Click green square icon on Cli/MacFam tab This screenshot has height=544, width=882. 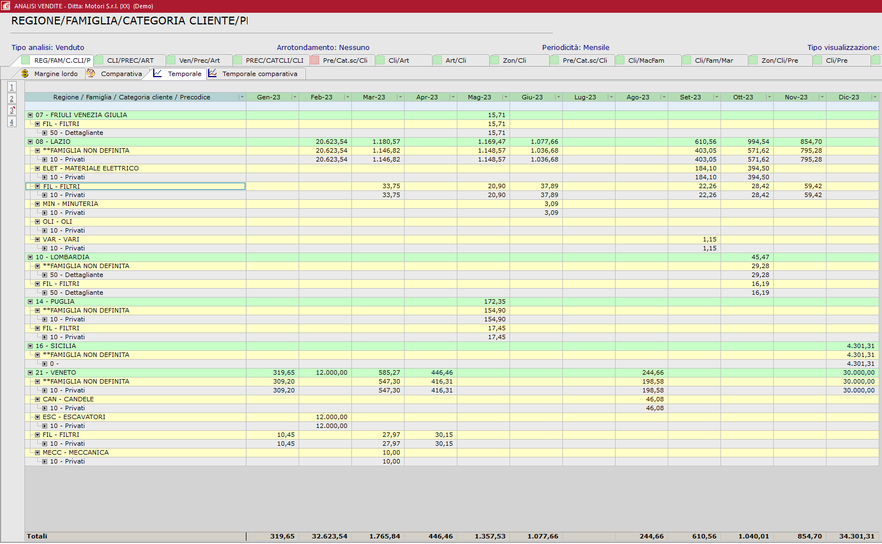(620, 61)
